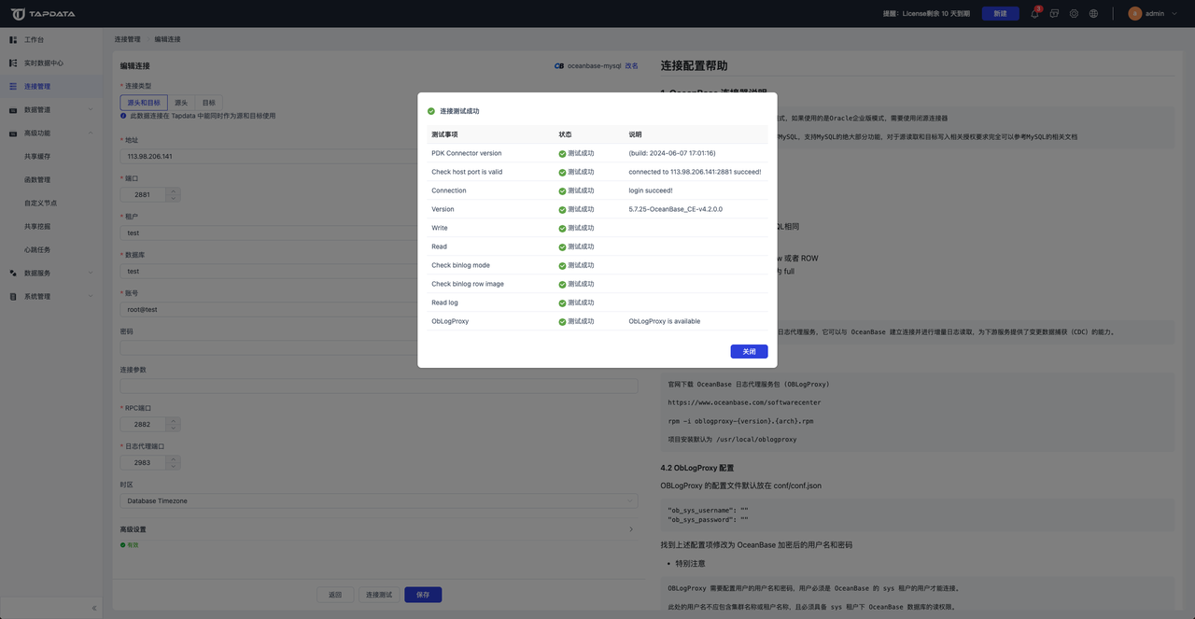Image resolution: width=1195 pixels, height=619 pixels.
Task: Open 共享挖掘 submenu item
Action: click(x=37, y=227)
